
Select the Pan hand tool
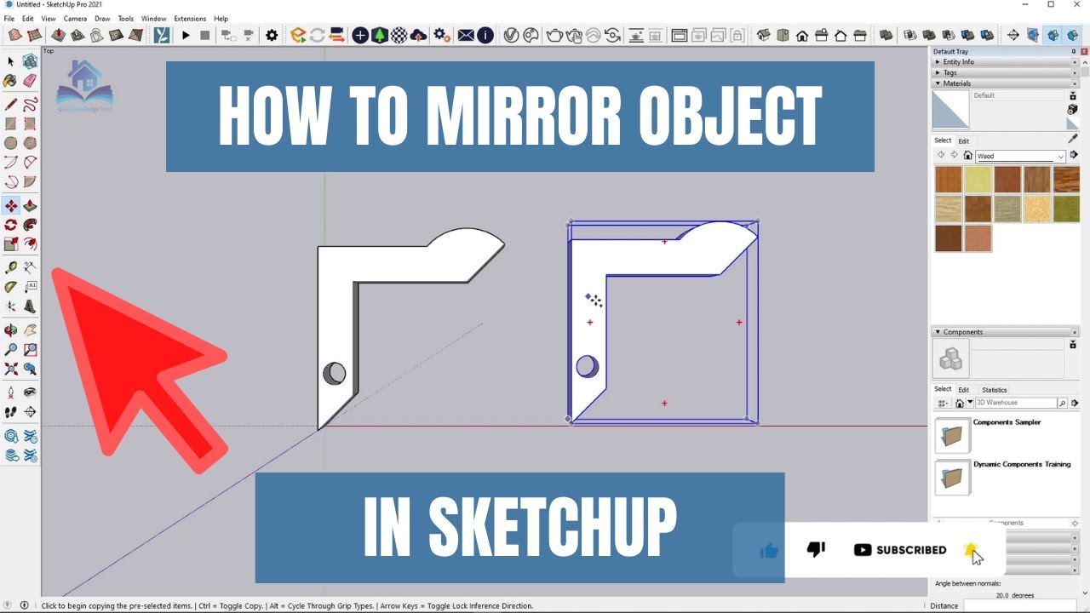(31, 330)
